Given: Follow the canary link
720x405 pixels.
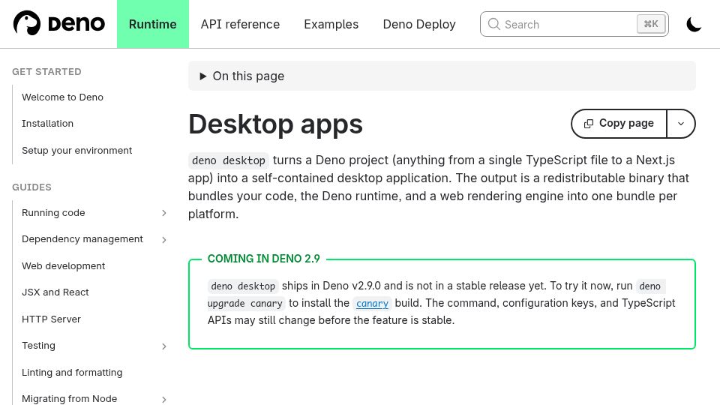Looking at the screenshot, I should pos(373,304).
